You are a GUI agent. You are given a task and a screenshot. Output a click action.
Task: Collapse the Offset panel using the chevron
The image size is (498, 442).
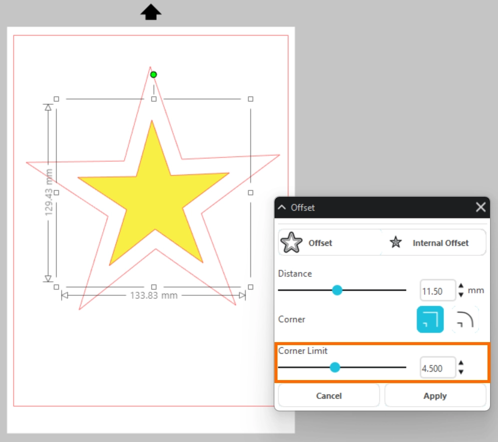point(282,207)
